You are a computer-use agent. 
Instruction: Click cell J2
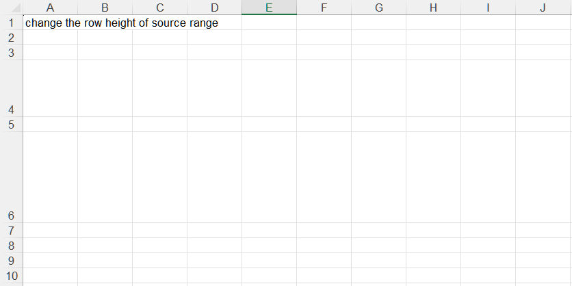pos(543,38)
